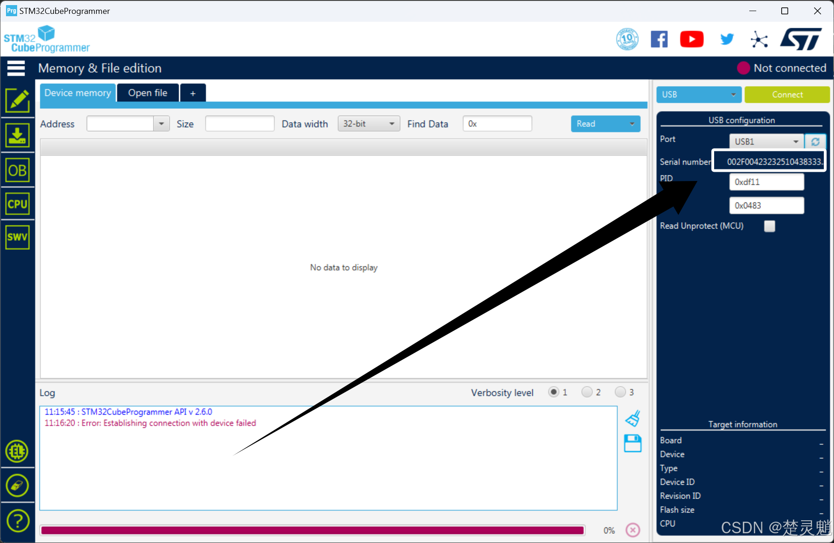Click the Find Data 0x field

497,124
